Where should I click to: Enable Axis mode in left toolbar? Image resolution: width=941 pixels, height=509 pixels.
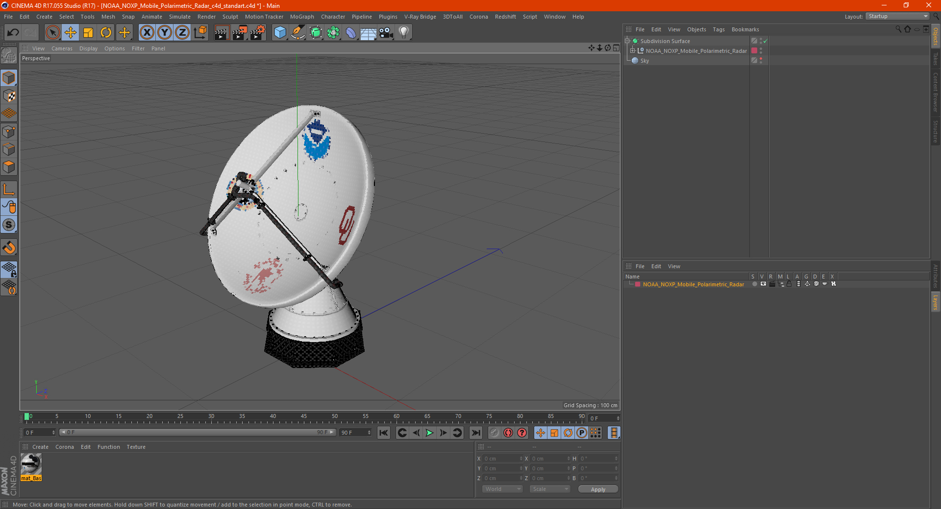(x=9, y=189)
